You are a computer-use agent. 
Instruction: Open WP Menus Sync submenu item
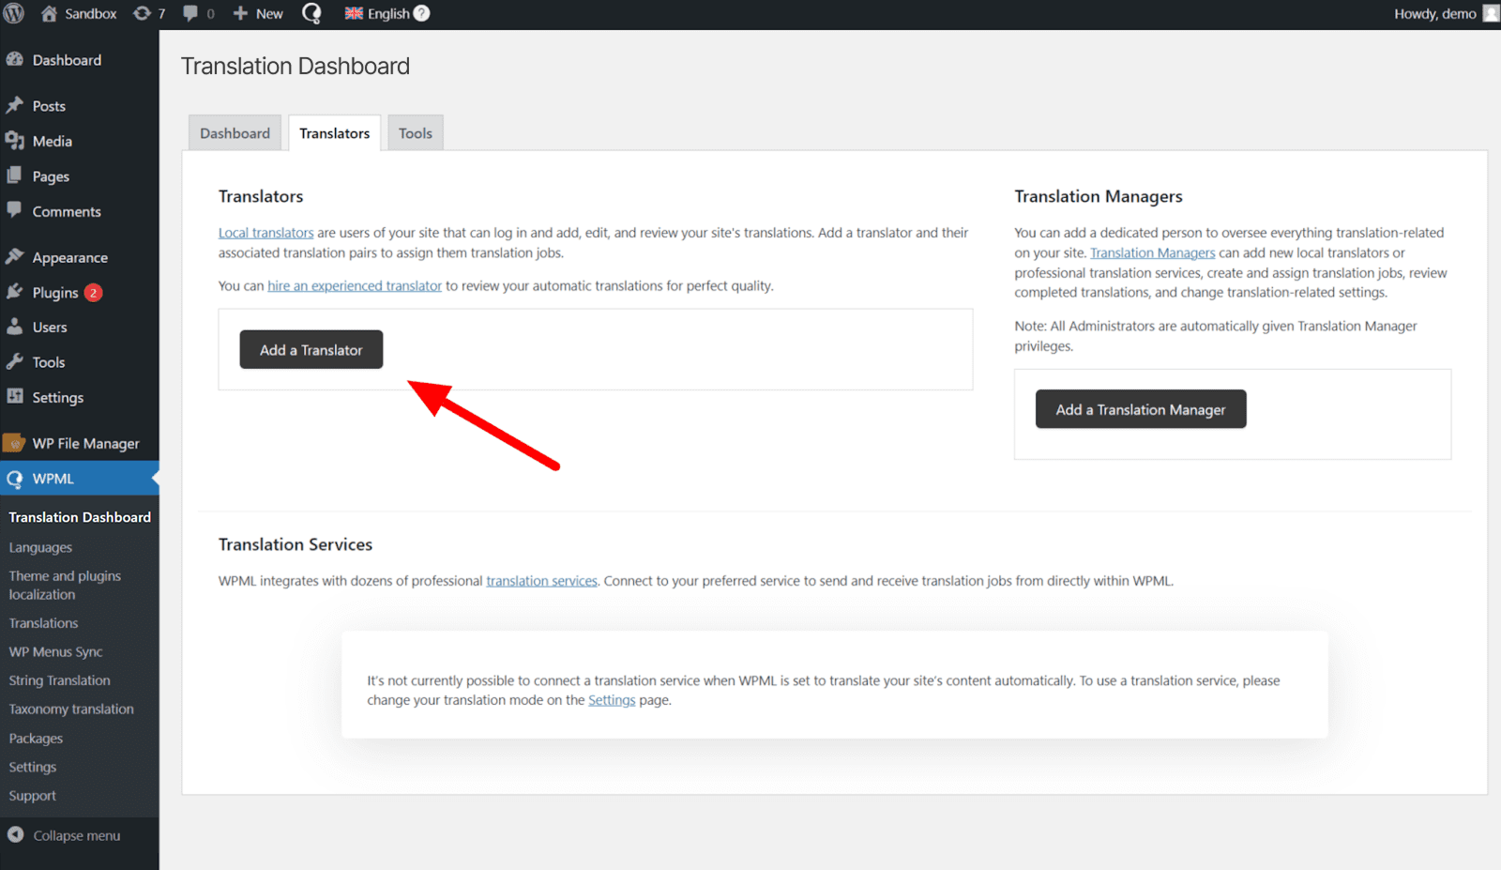(x=55, y=651)
